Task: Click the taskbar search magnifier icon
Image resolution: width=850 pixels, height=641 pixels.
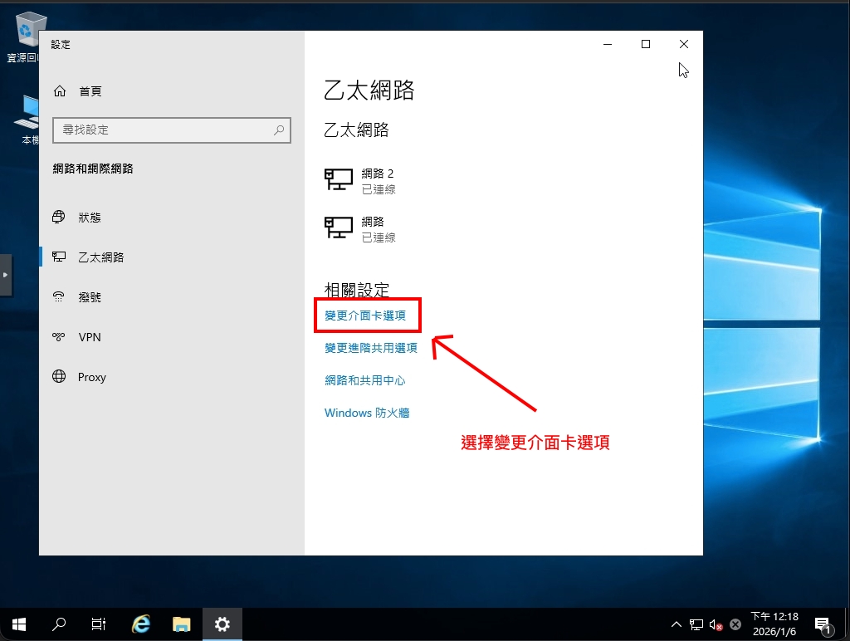Action: click(x=59, y=624)
